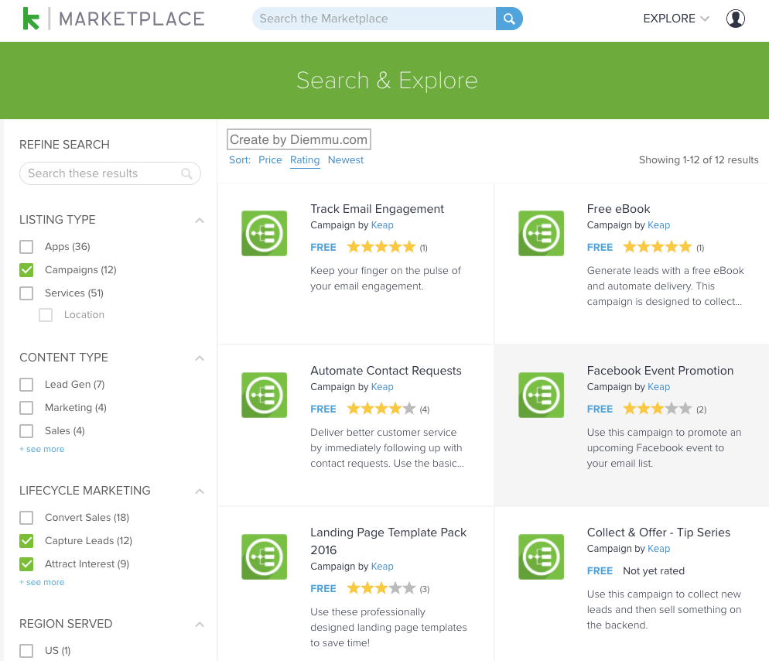Screen dimensions: 769x661
Task: Check the Convert Sales (18) checkbox
Action: coord(26,517)
